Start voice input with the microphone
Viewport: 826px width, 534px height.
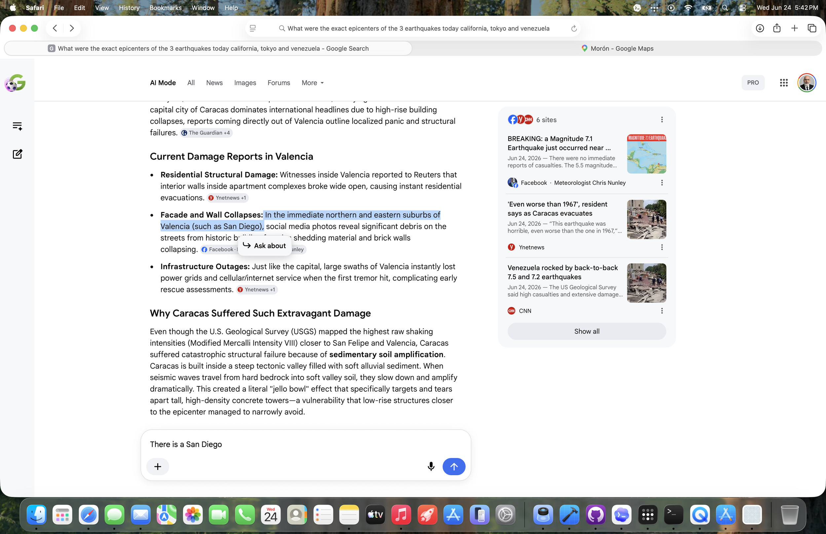(x=431, y=466)
